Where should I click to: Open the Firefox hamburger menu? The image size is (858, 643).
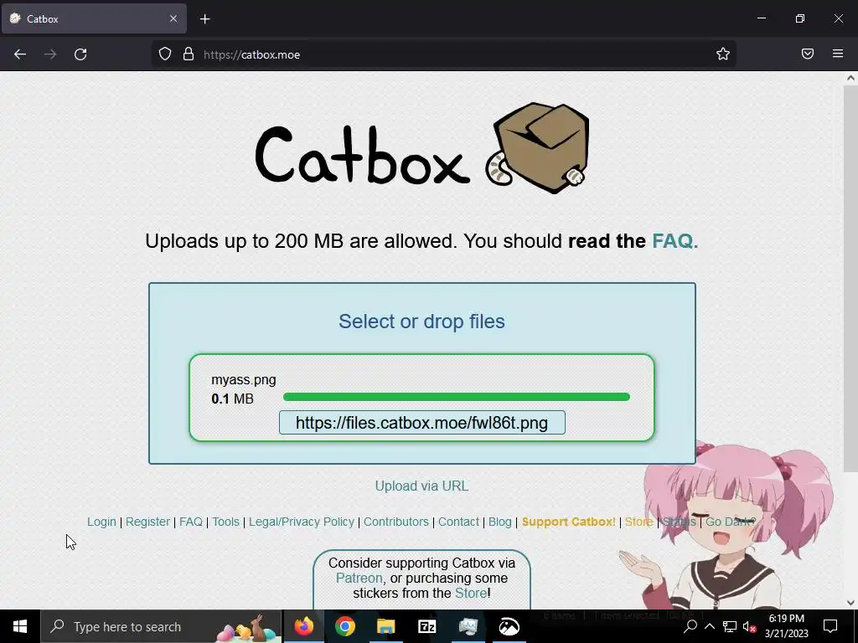[838, 54]
